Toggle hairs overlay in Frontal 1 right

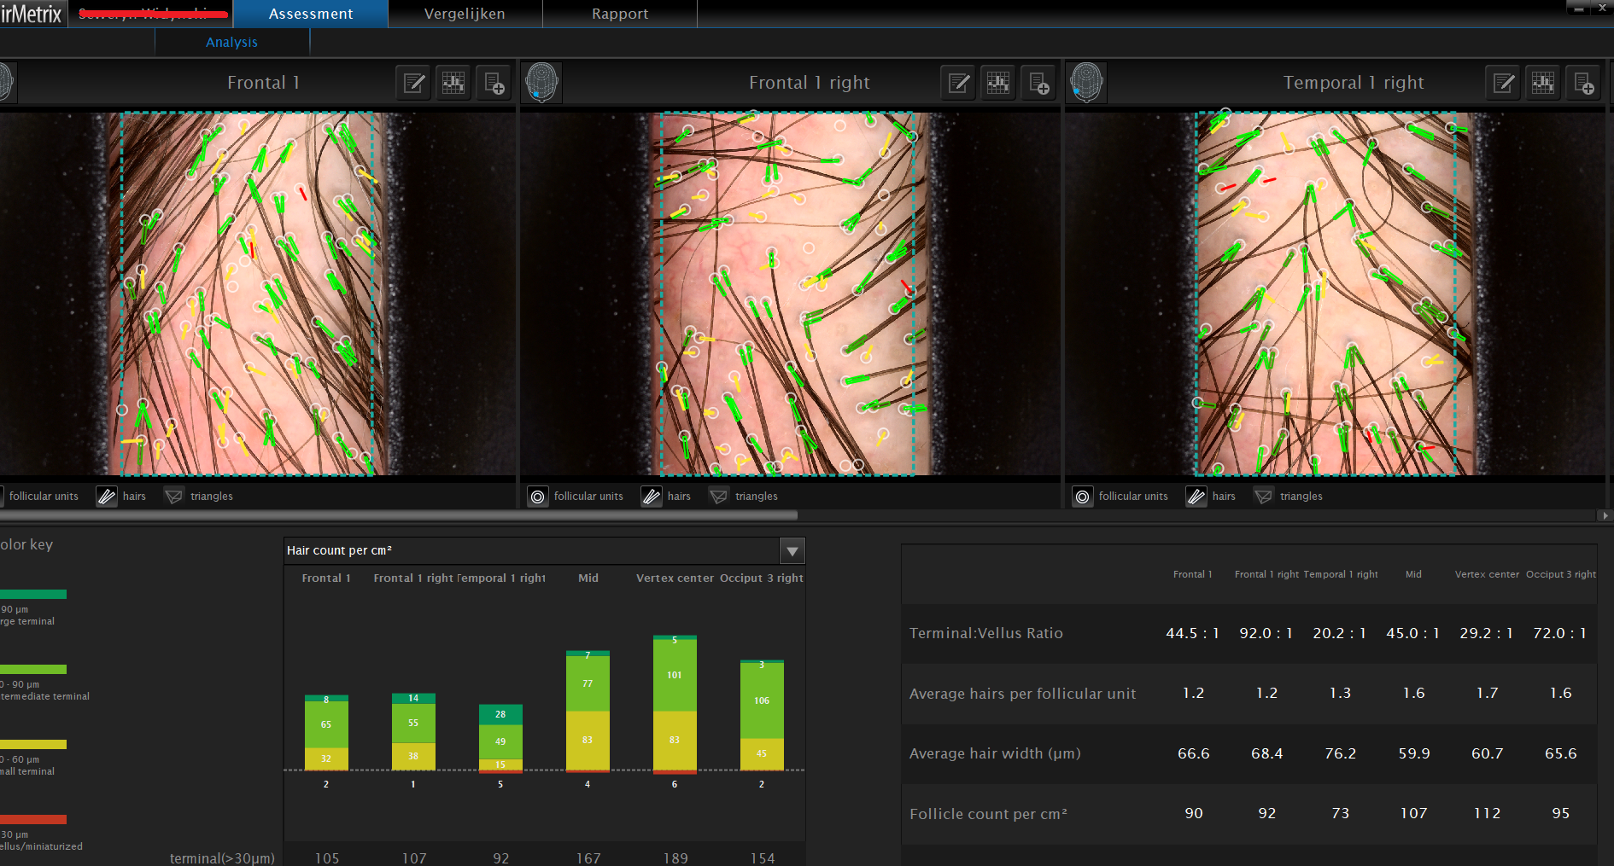pos(652,497)
